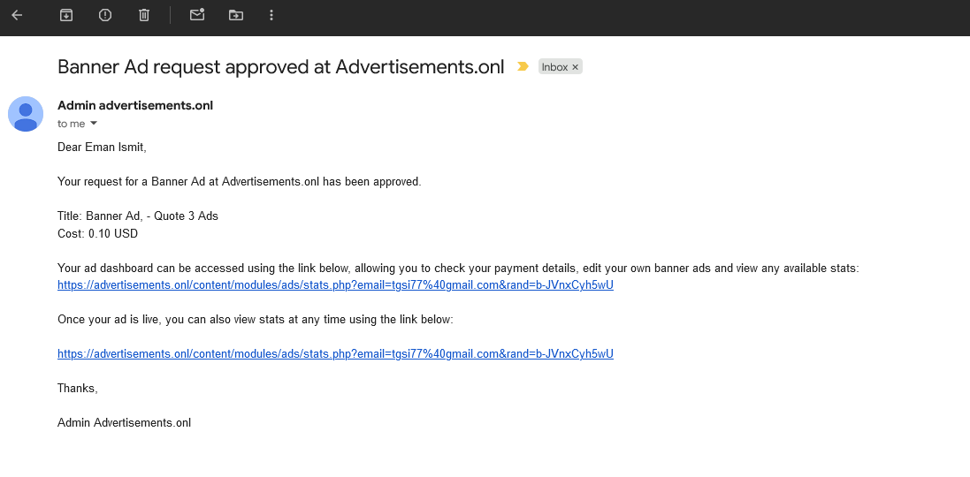Toggle the yellow importance marker
The height and width of the screenshot is (477, 970).
523,67
